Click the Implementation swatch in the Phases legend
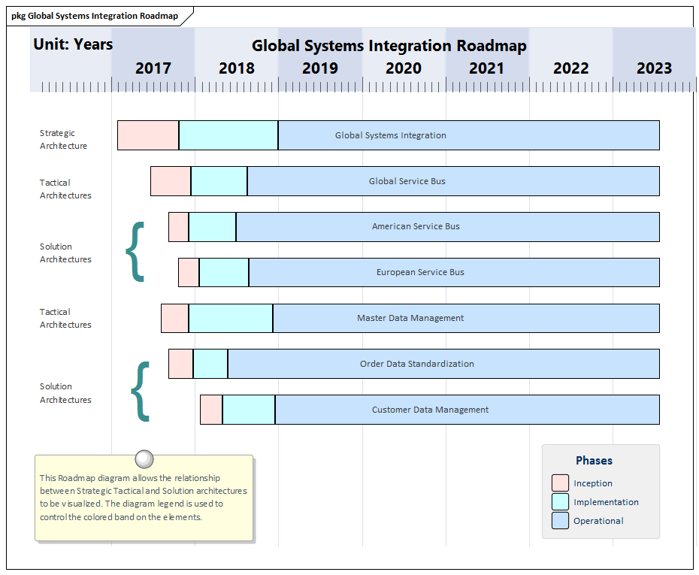 click(x=560, y=502)
